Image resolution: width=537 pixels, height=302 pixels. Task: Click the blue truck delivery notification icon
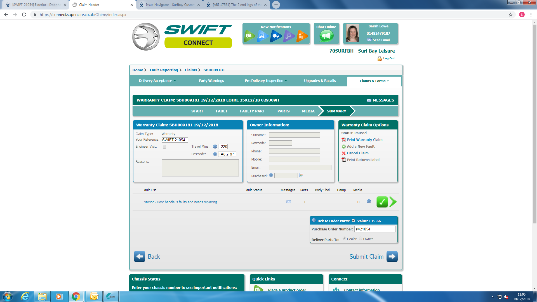tap(275, 36)
